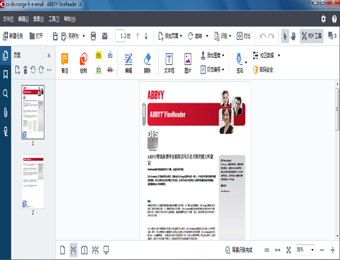Open the settings gear icon
The width and height of the screenshot is (340, 260).
click(323, 19)
